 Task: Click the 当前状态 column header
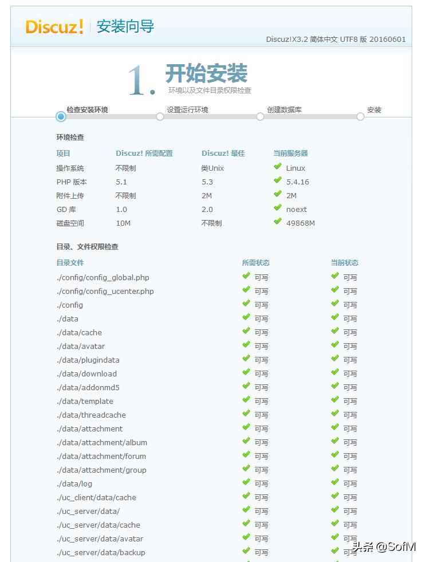pyautogui.click(x=345, y=263)
